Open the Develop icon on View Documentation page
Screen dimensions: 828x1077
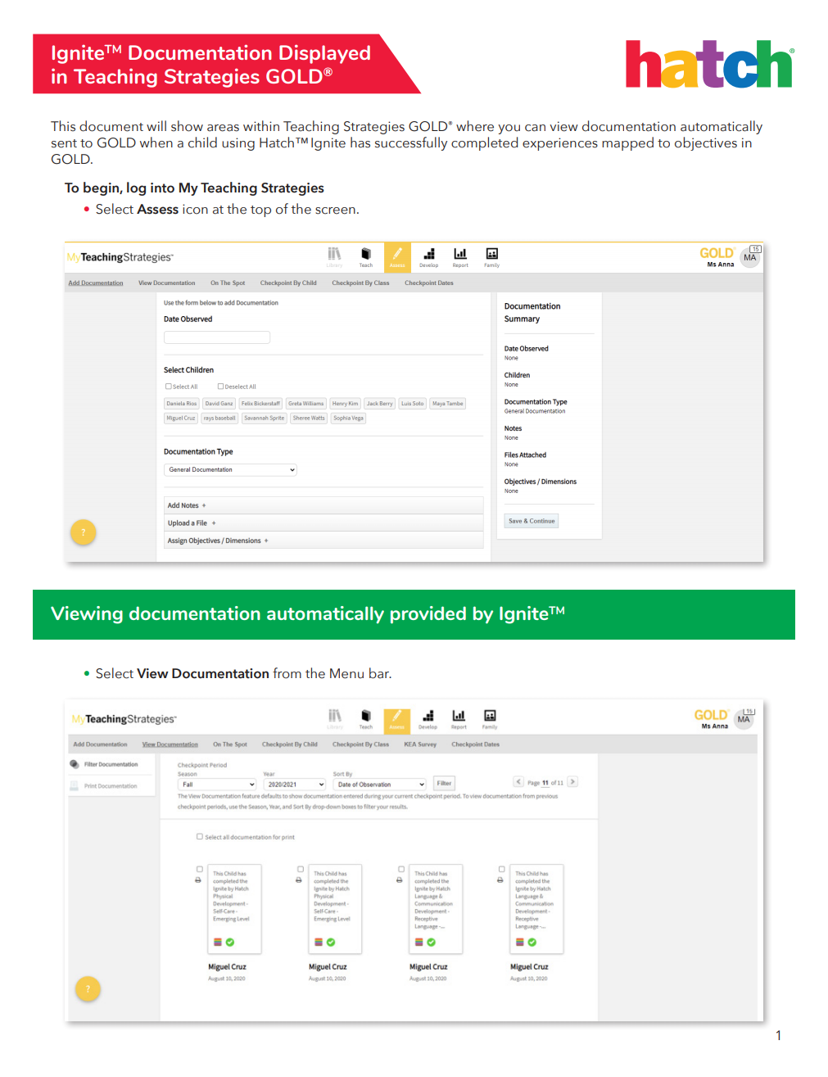pyautogui.click(x=428, y=719)
